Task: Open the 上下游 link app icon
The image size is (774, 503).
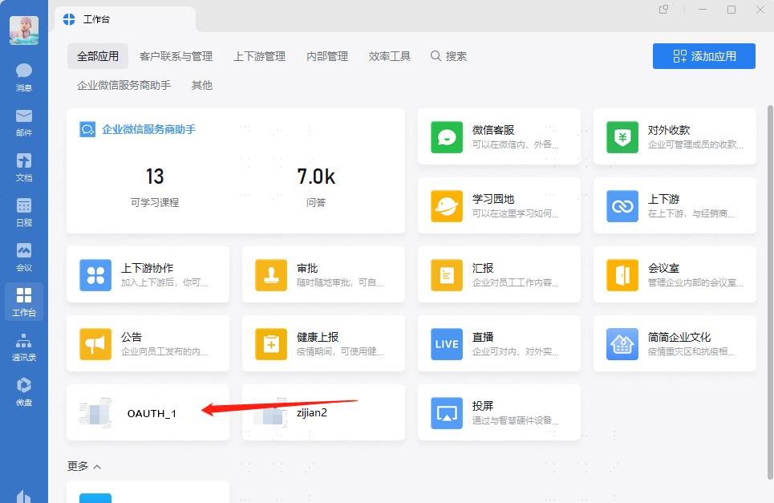Action: click(622, 206)
